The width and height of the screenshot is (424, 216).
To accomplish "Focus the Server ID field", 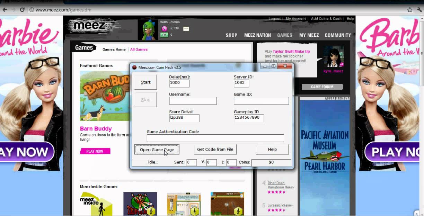I will click(241, 83).
